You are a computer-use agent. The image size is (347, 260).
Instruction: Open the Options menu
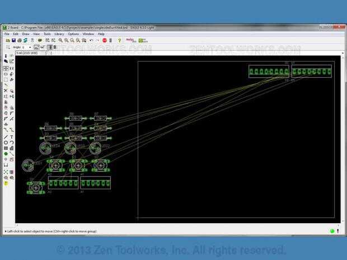(x=73, y=34)
